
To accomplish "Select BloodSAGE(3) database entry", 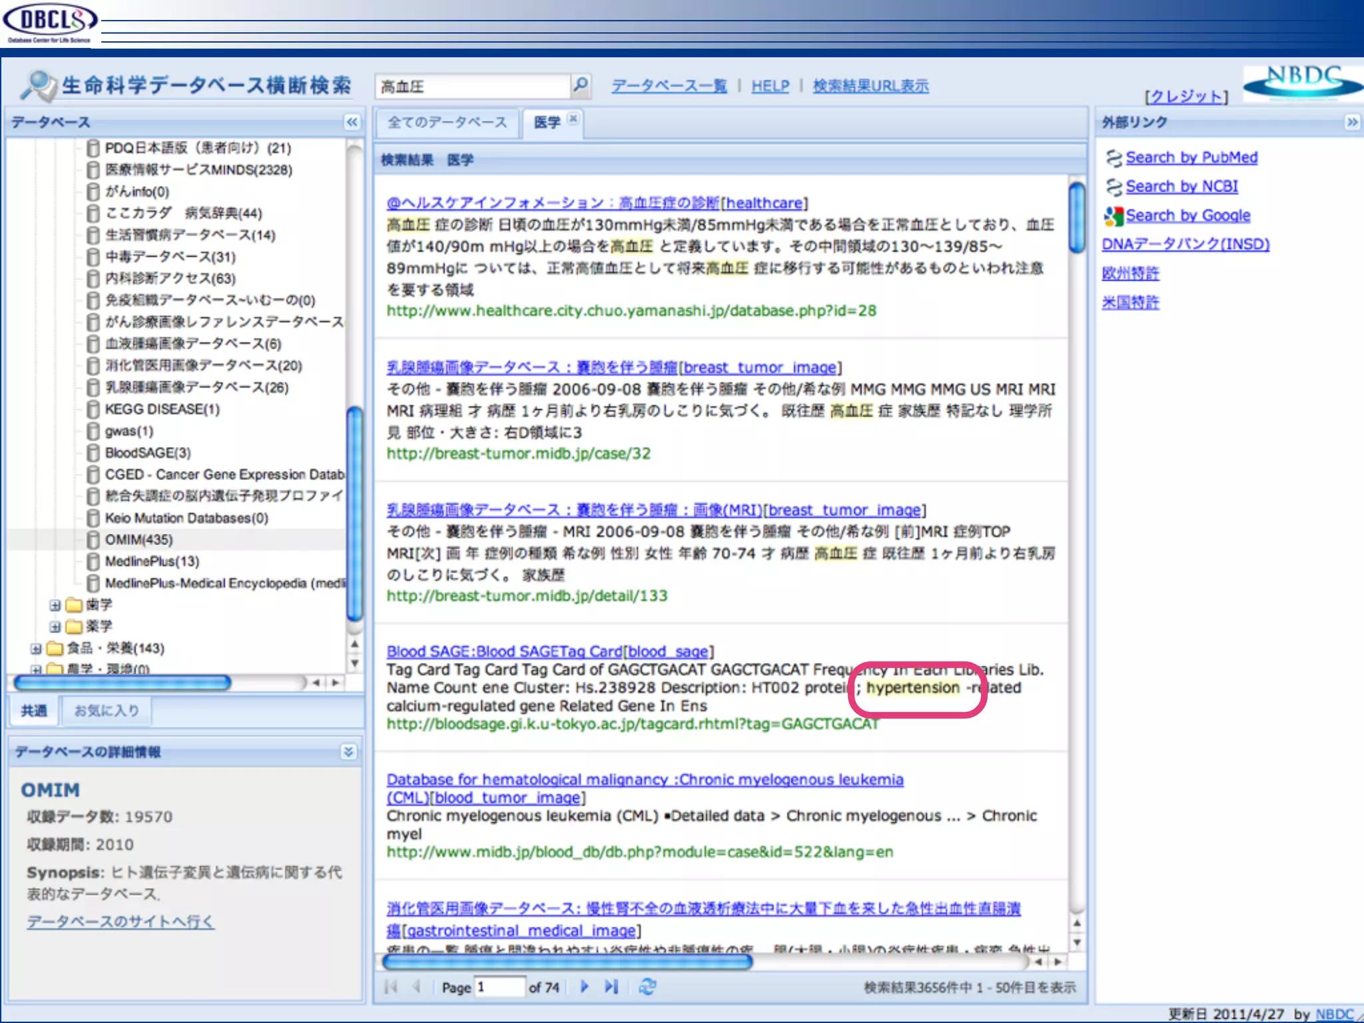I will 147,453.
